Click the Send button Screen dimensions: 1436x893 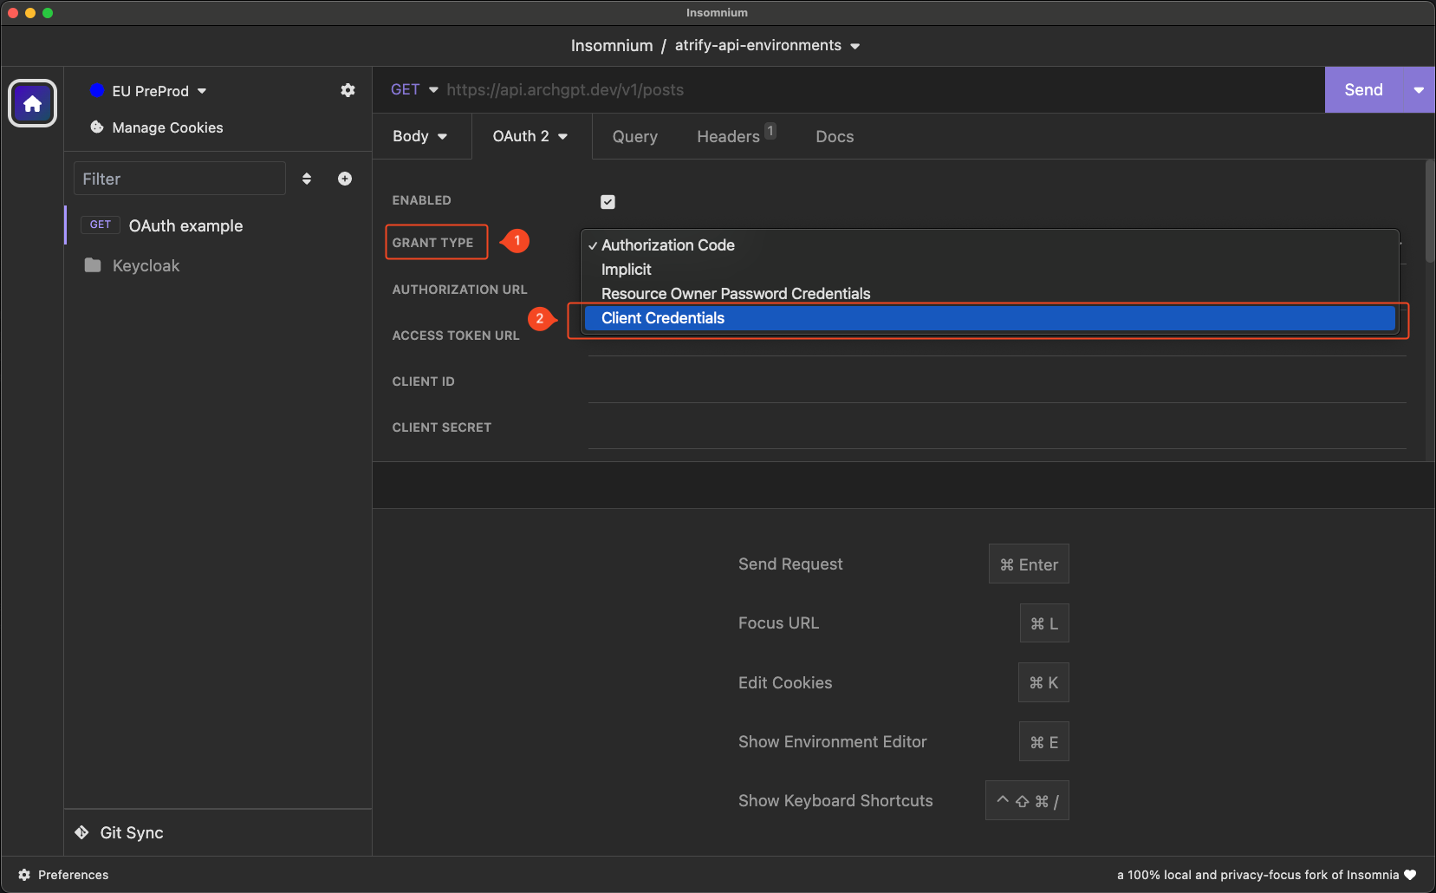click(1363, 90)
